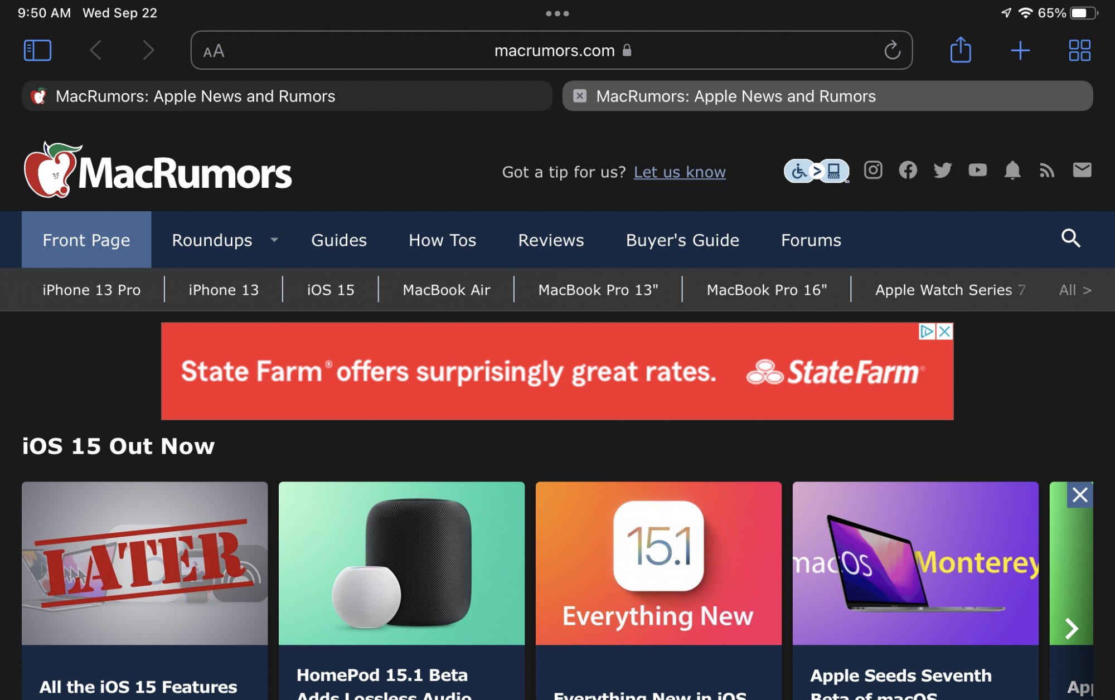
Task: Toggle the accessibility display mode switch
Action: point(816,171)
